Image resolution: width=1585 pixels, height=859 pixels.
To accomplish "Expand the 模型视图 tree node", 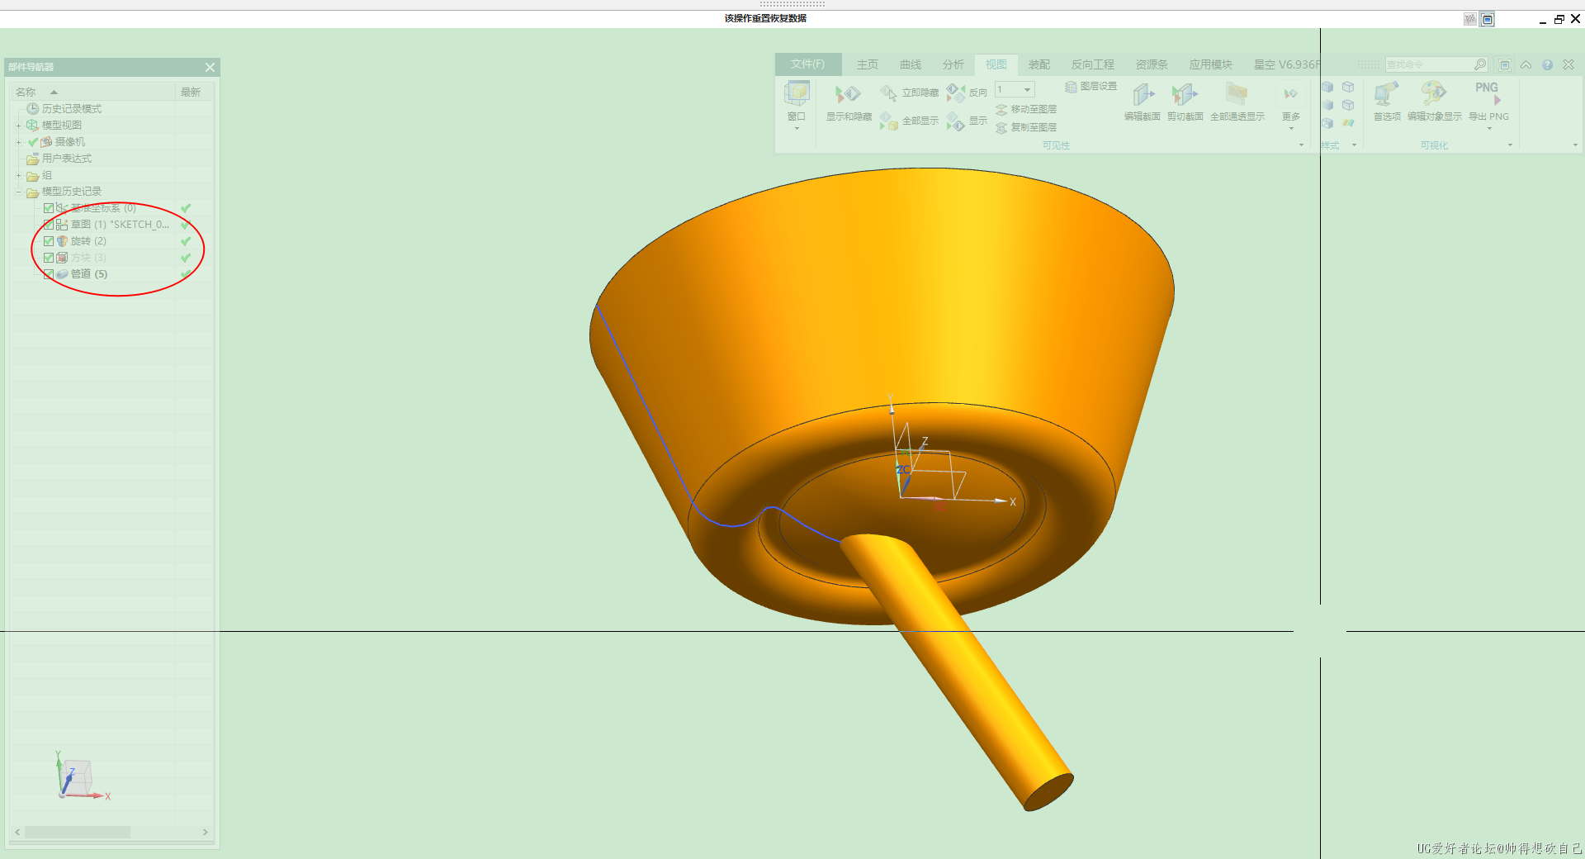I will point(18,126).
